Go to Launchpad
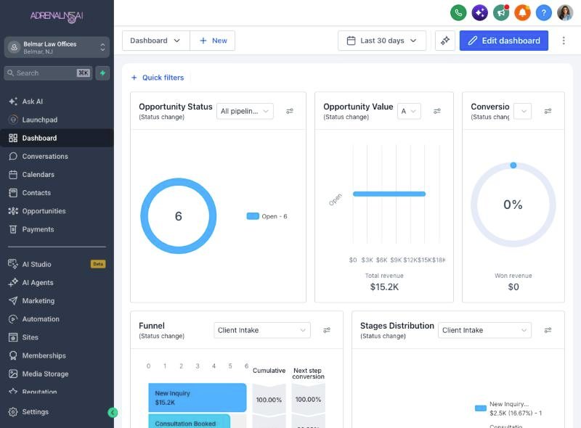The image size is (581, 428). click(57, 120)
